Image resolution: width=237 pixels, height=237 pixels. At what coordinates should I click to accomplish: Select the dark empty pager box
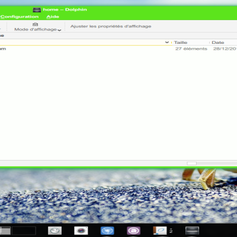coord(24,230)
